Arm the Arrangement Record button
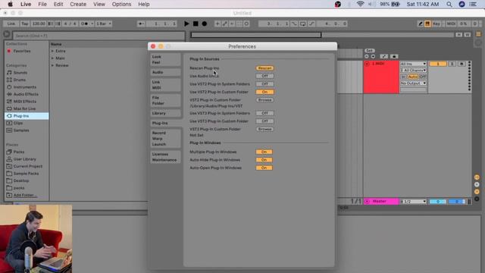The image size is (485, 273). 205,24
